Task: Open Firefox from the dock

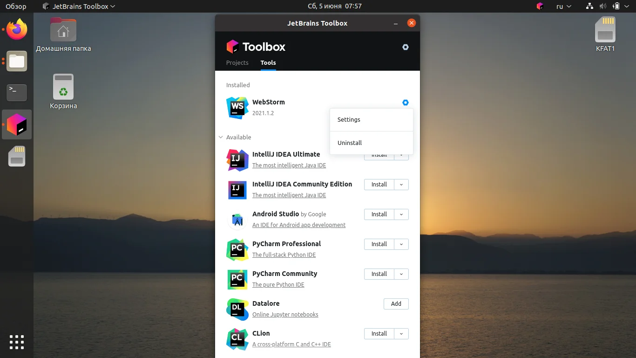Action: pyautogui.click(x=17, y=29)
